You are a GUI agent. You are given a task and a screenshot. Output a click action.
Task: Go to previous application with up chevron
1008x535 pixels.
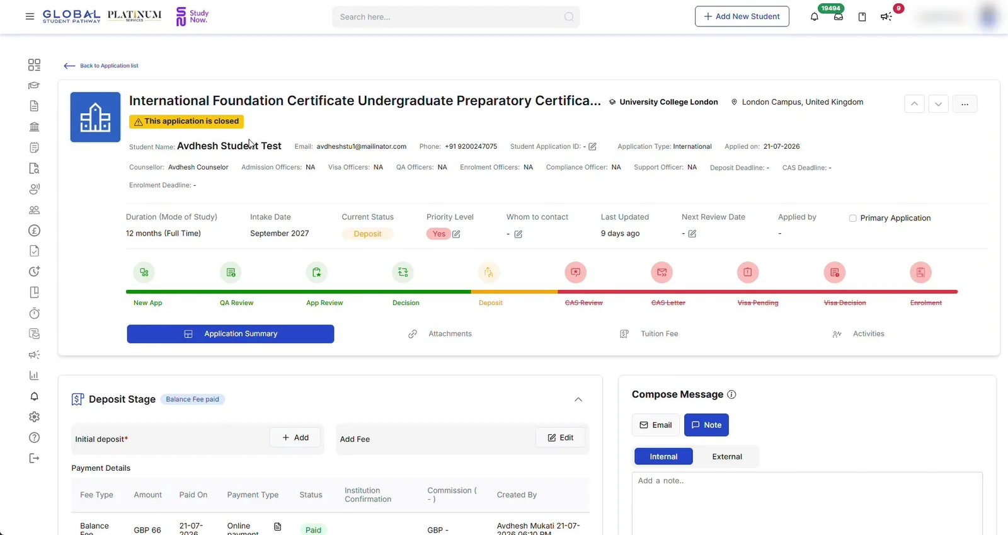pos(914,104)
